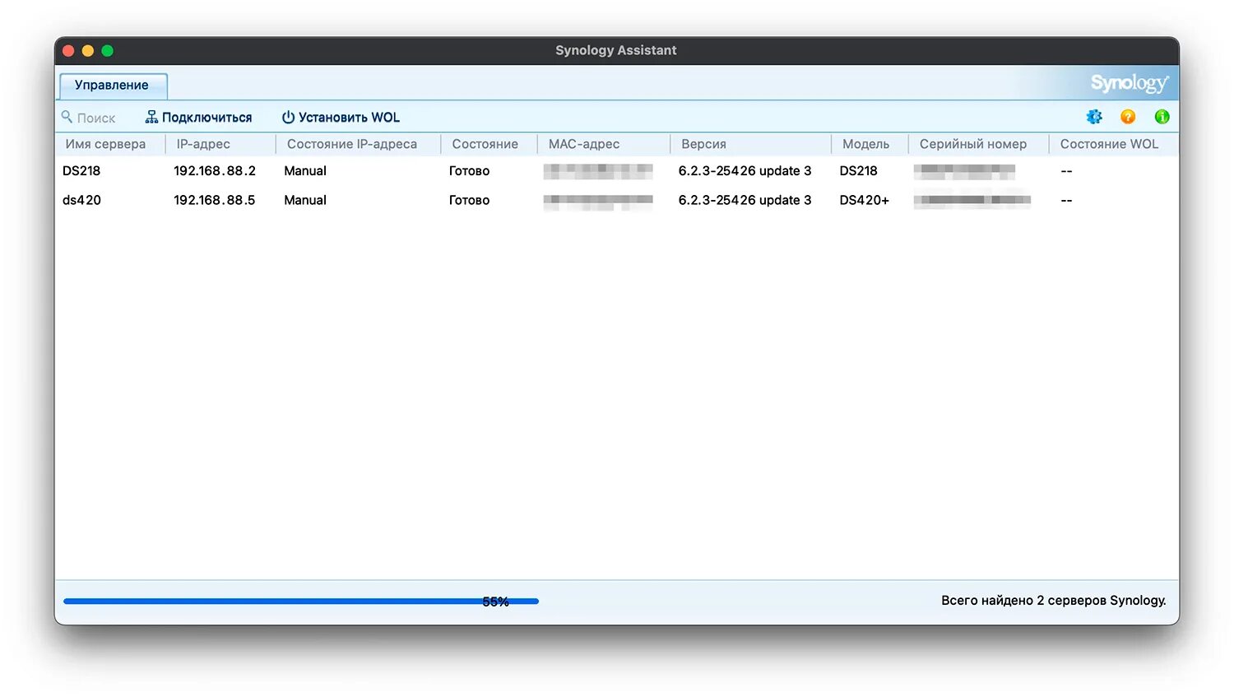Click the Synology Assistant window title

click(x=616, y=50)
